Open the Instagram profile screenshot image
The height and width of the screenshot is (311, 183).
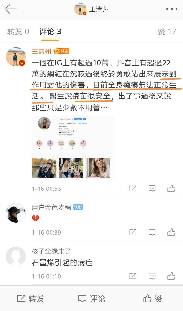73,147
